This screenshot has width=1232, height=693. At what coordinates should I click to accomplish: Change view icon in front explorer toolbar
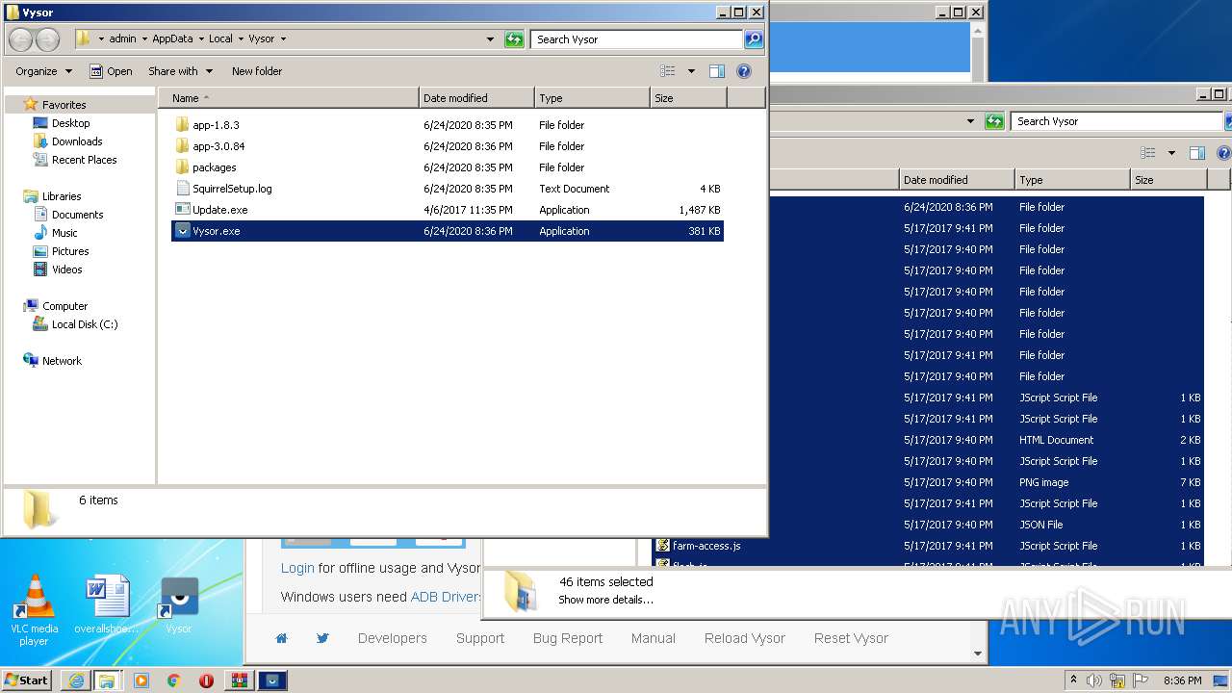tap(668, 71)
